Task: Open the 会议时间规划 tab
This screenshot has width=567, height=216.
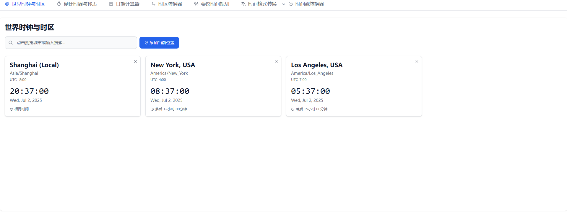Action: 212,4
